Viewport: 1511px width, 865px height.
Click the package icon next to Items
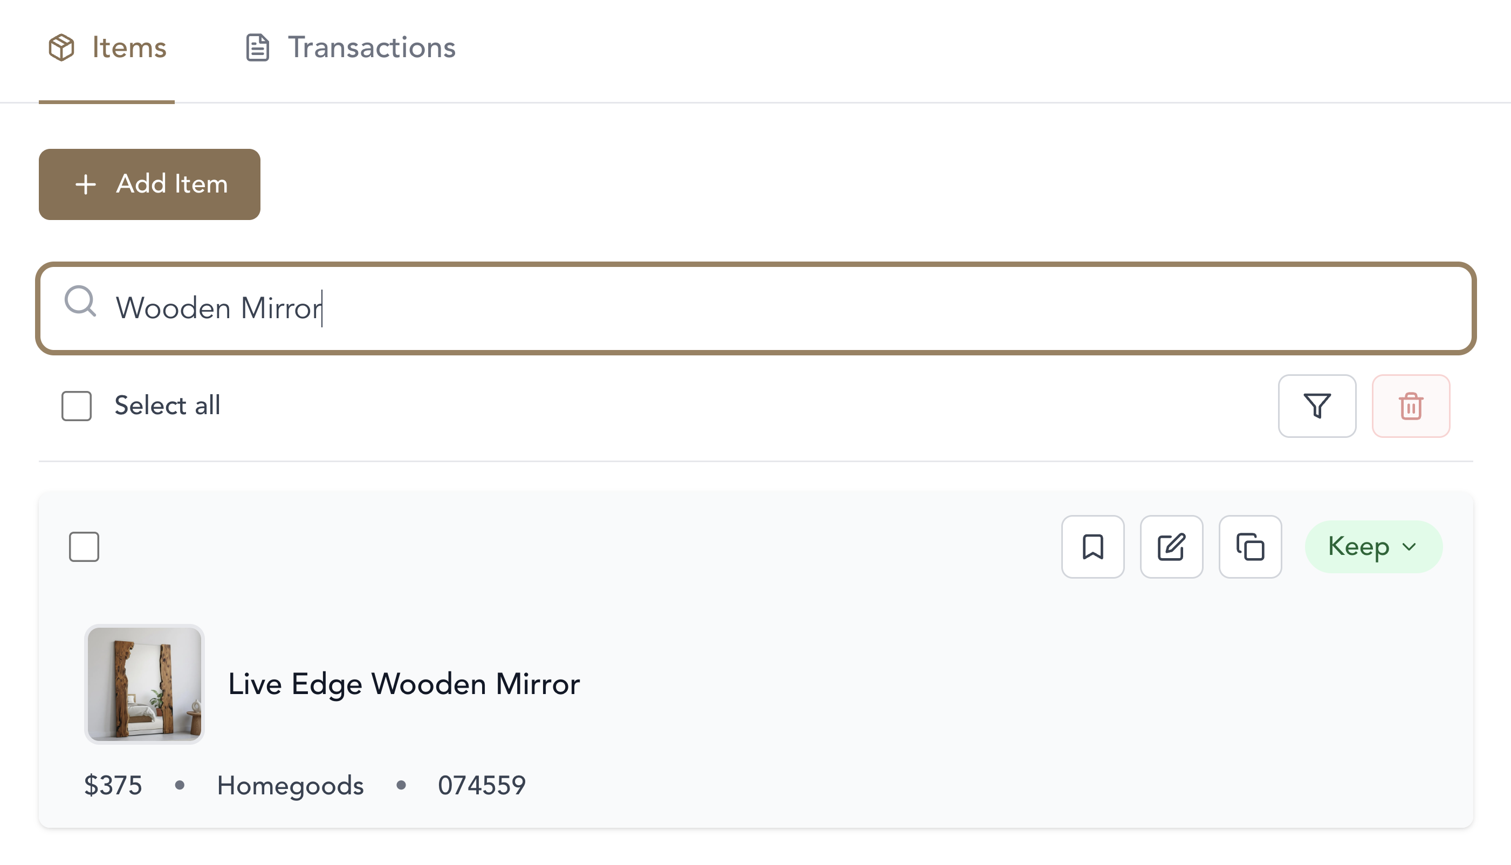click(60, 47)
